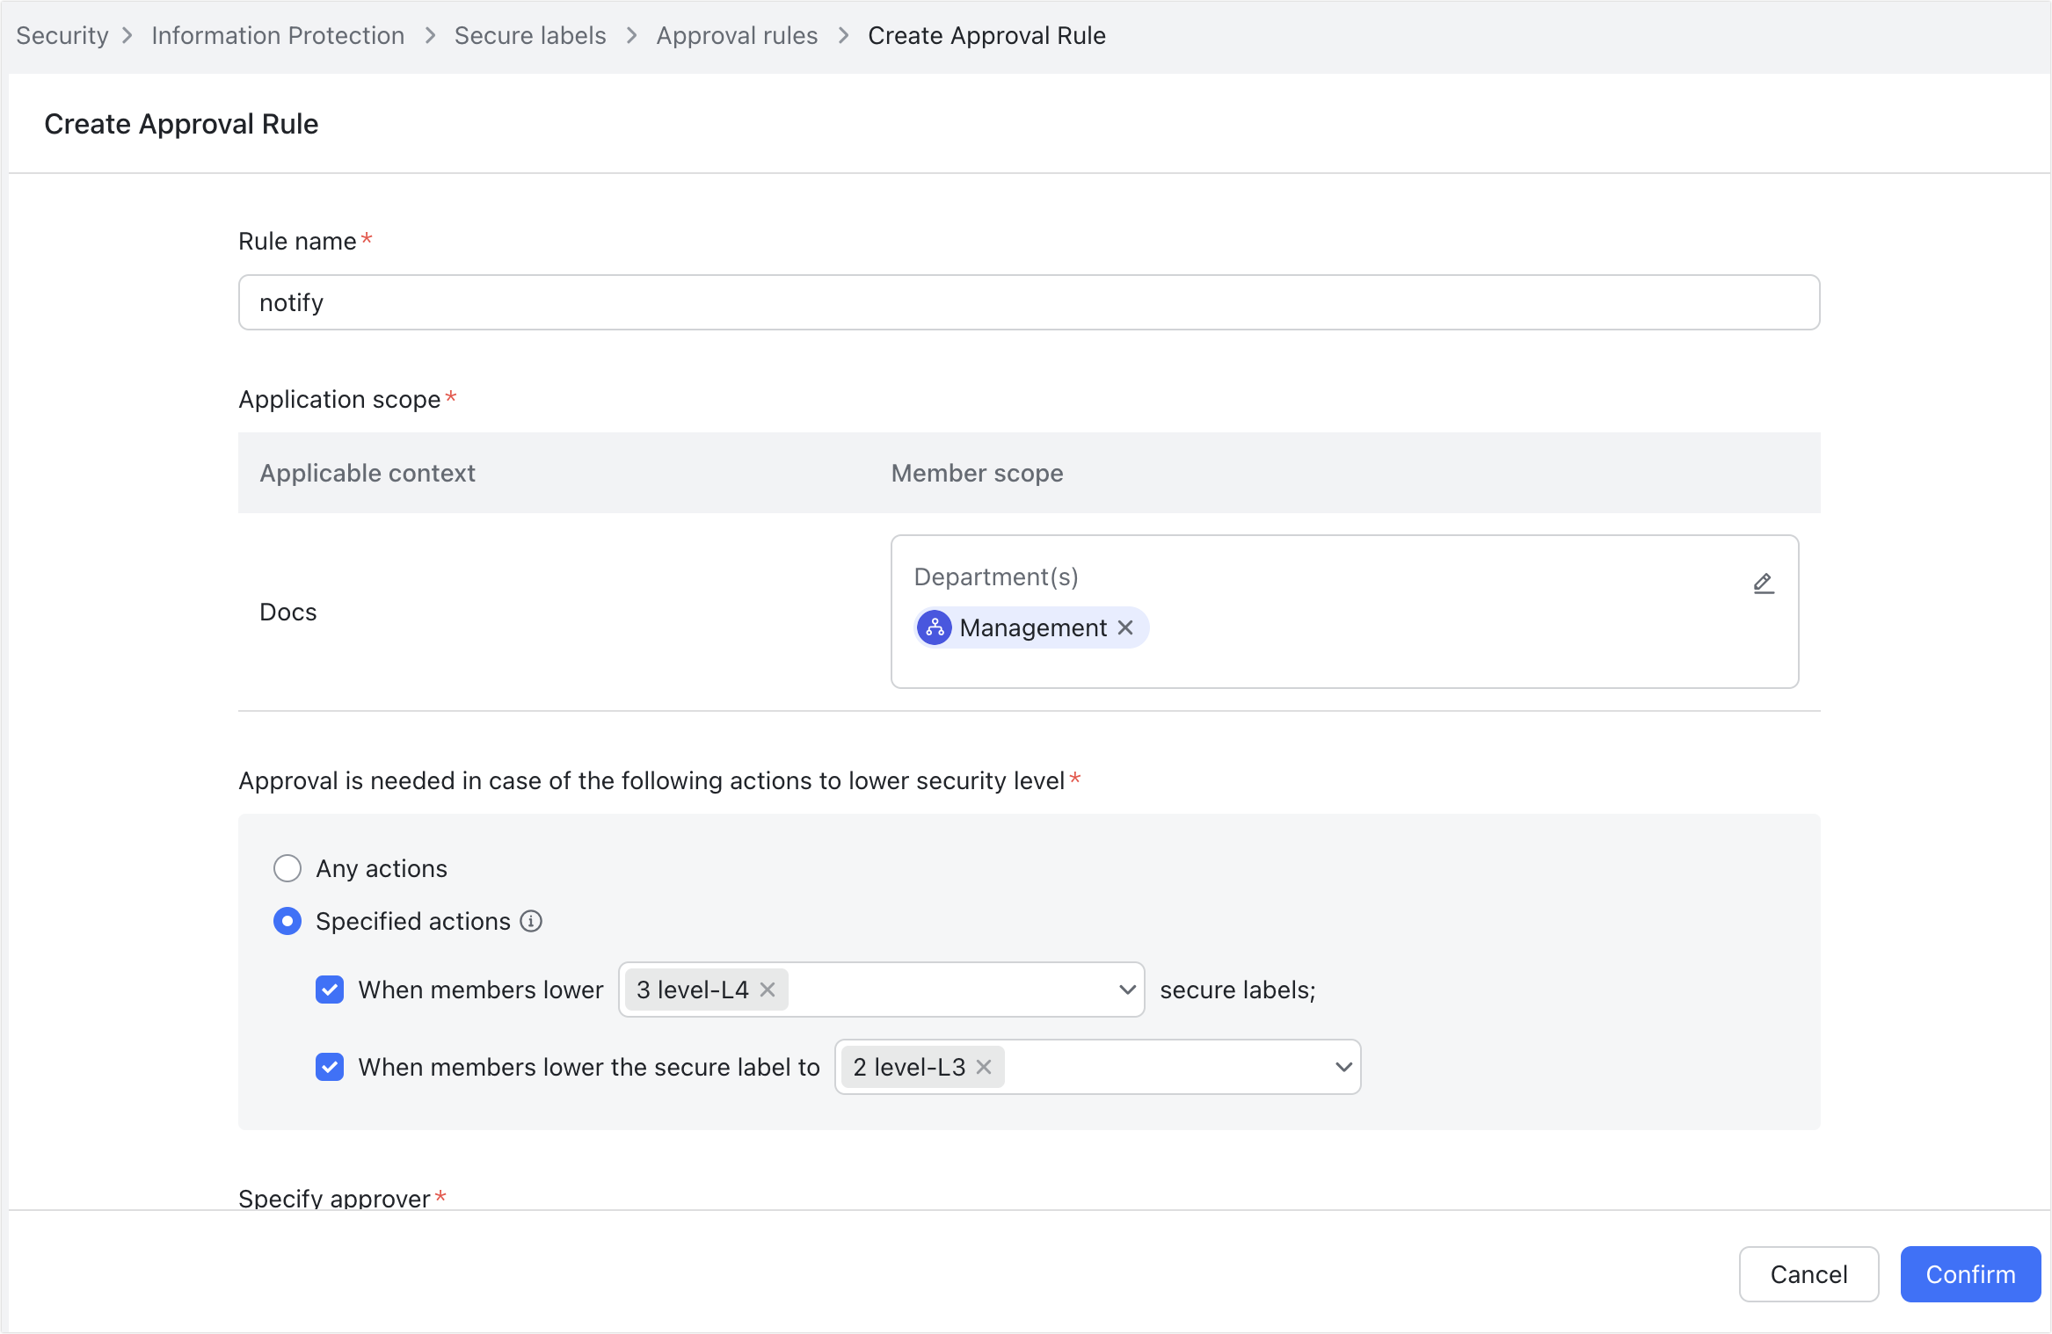Open the secure labels dropdown for lowering actions
This screenshot has width=2052, height=1334.
(1128, 990)
